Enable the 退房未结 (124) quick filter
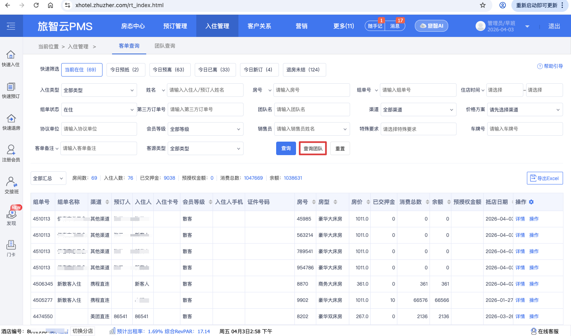The height and width of the screenshot is (336, 571). pos(303,70)
